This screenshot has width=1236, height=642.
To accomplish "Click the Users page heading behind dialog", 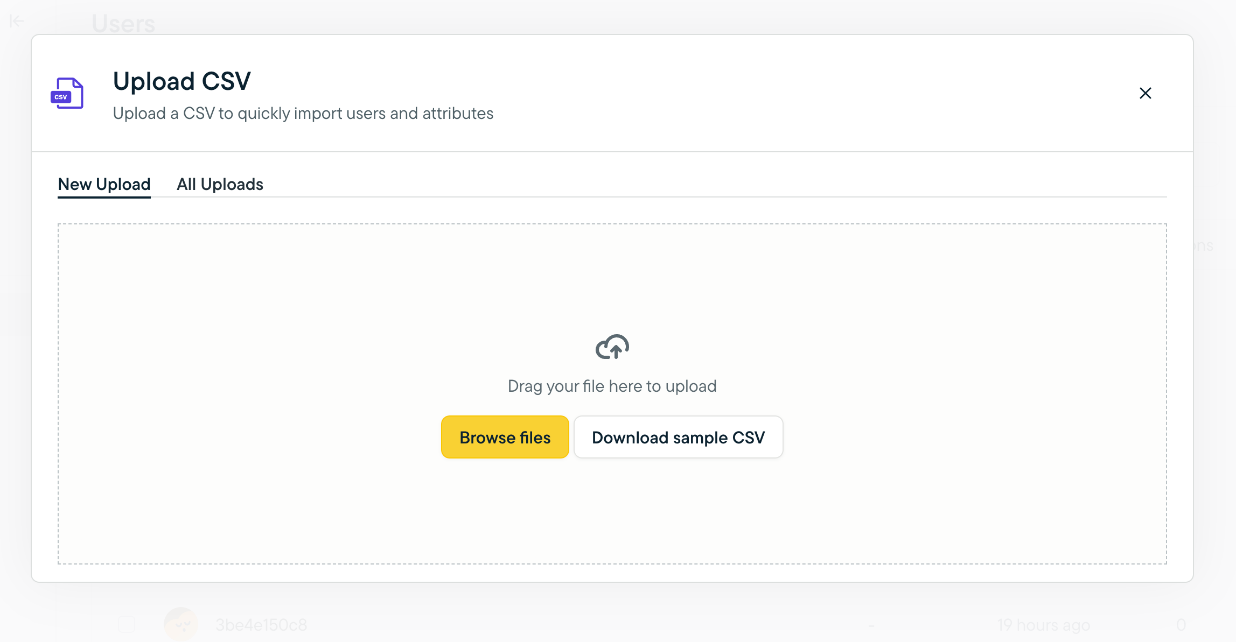I will (123, 24).
